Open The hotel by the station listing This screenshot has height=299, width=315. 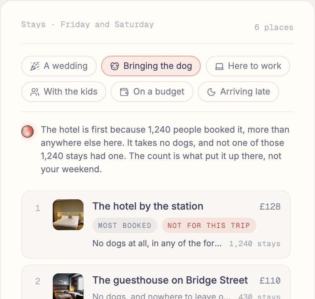[156, 225]
